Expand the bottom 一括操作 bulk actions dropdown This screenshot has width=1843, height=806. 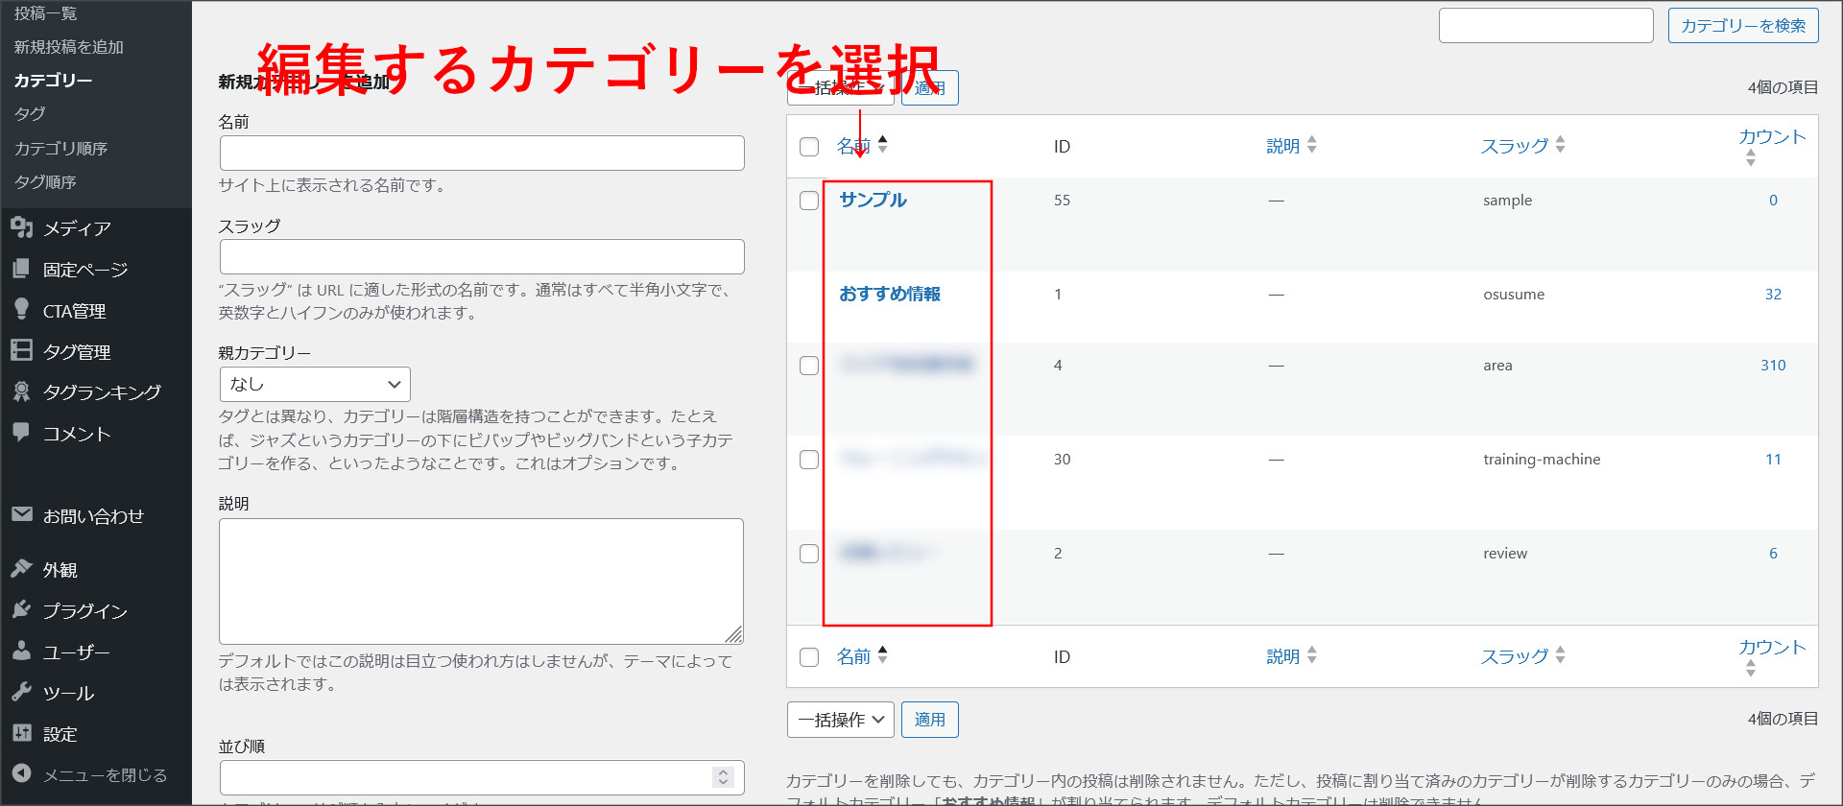(840, 720)
